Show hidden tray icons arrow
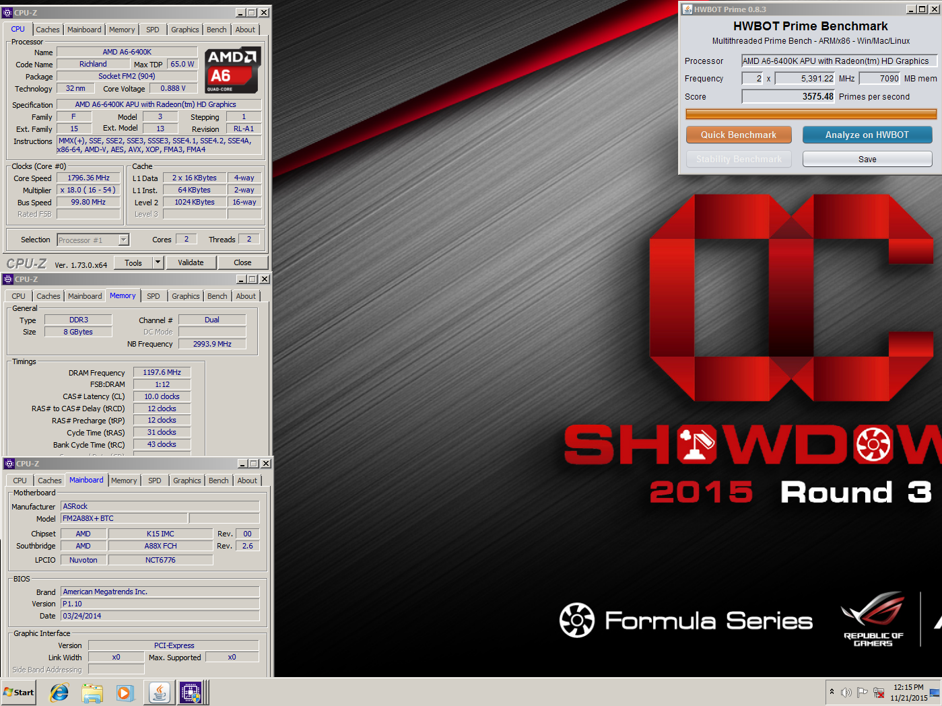The image size is (942, 706). 832,692
